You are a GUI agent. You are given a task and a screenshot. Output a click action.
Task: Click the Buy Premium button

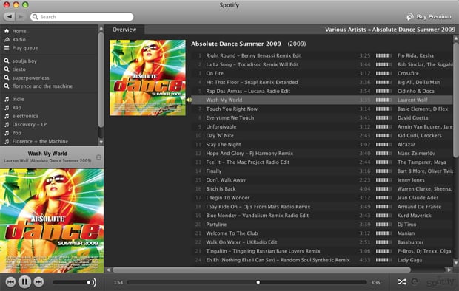coord(429,17)
